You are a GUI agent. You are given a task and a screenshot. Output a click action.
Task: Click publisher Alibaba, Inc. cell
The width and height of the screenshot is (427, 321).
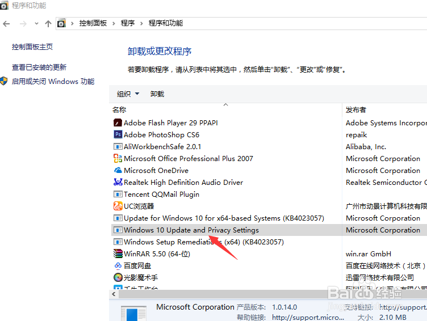[x=366, y=147]
